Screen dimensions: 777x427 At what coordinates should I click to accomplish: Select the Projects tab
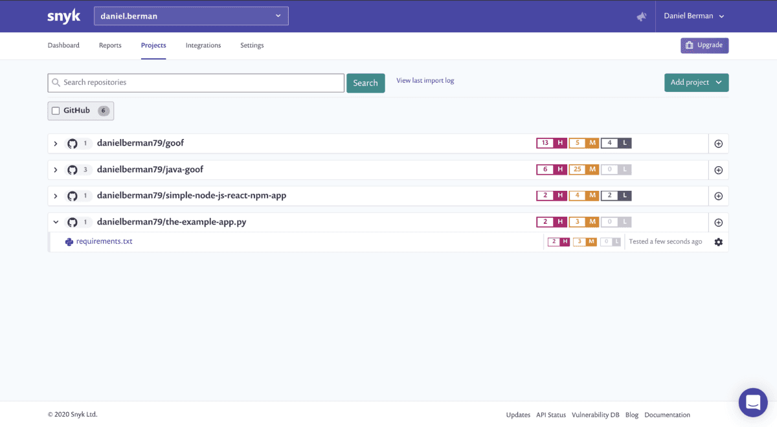[153, 45]
